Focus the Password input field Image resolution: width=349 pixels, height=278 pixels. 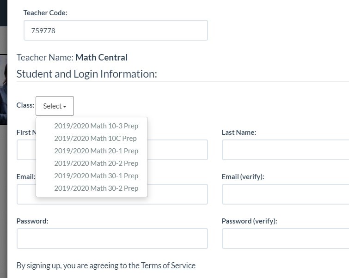(x=112, y=239)
